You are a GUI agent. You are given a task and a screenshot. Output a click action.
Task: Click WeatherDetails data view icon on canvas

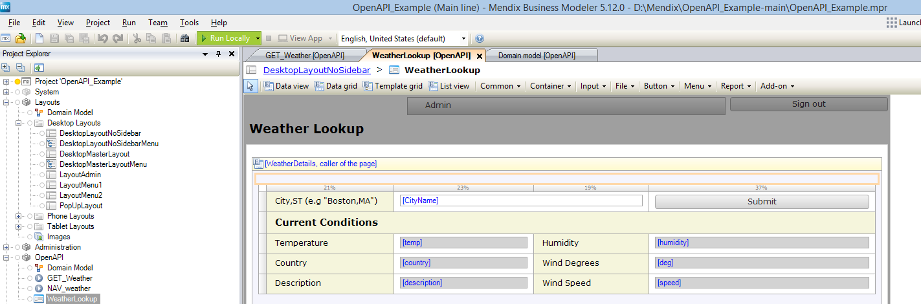point(258,164)
